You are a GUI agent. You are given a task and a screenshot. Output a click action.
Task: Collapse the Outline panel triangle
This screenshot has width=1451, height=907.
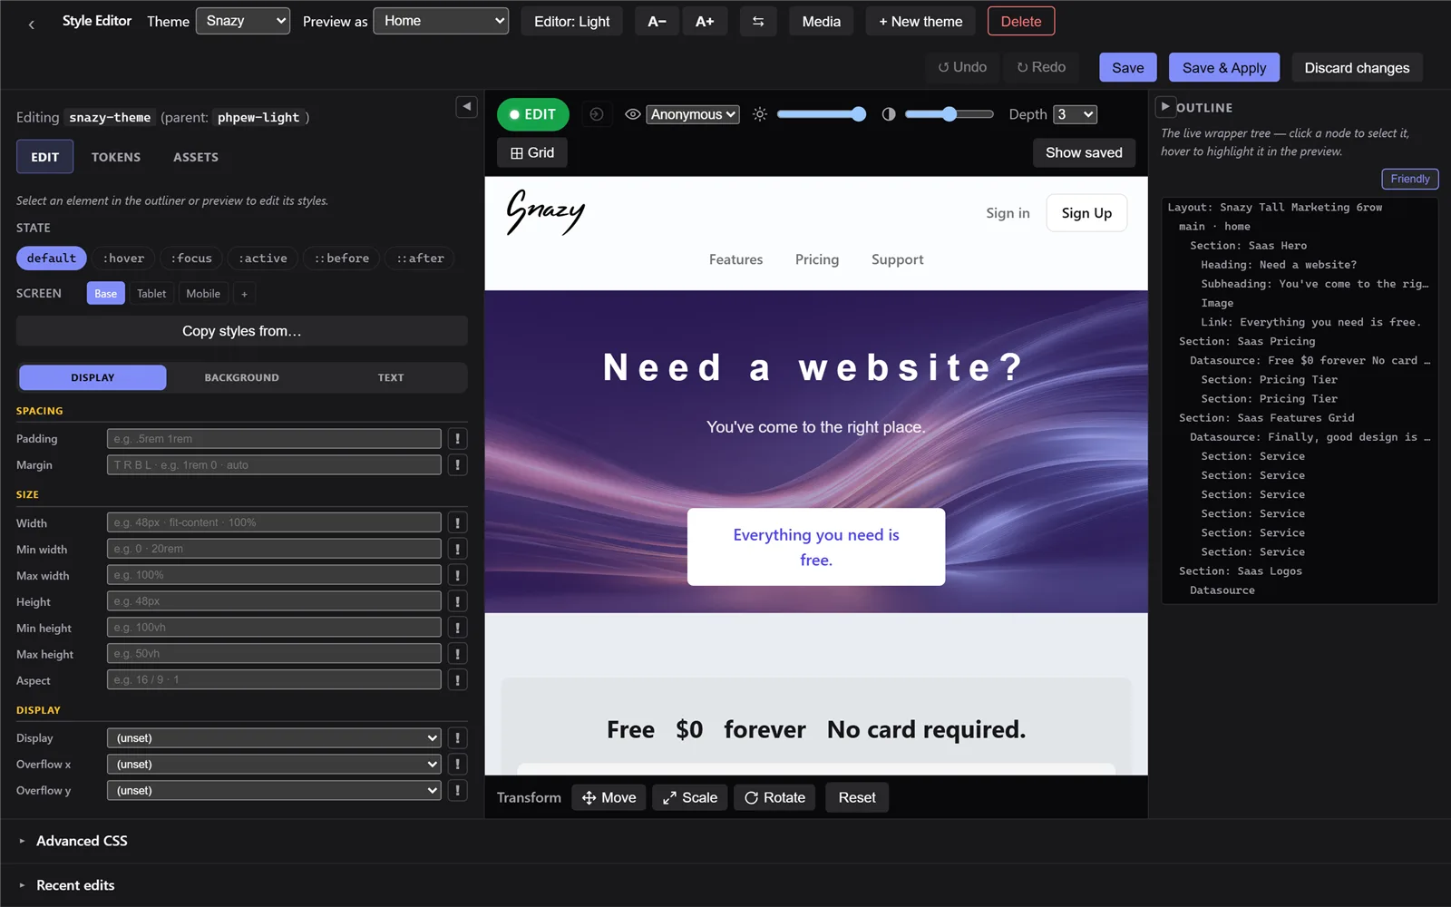(x=1165, y=106)
